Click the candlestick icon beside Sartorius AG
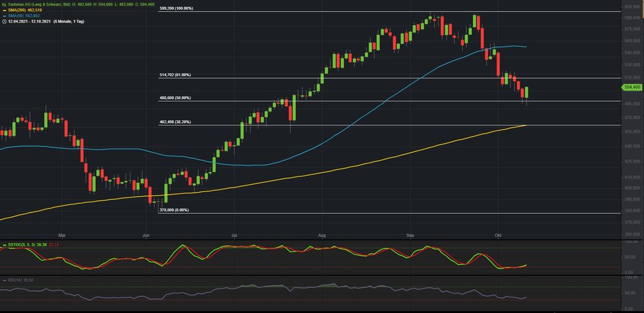The height and width of the screenshot is (313, 644). 4,4
